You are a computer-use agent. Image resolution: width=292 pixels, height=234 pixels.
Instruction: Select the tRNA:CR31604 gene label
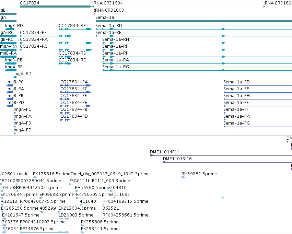click(107, 3)
